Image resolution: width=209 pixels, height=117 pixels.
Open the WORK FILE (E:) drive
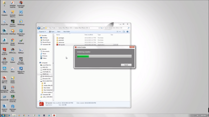[47, 70]
